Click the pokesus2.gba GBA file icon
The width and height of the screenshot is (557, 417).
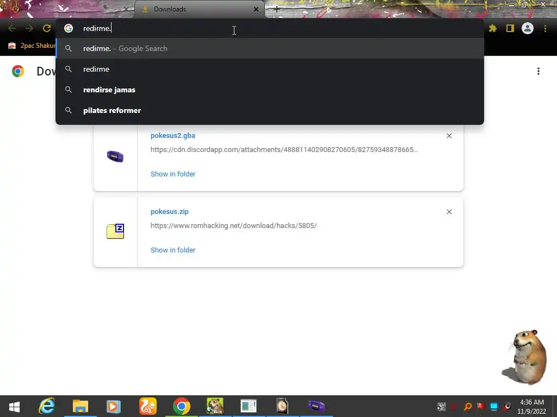click(x=115, y=156)
